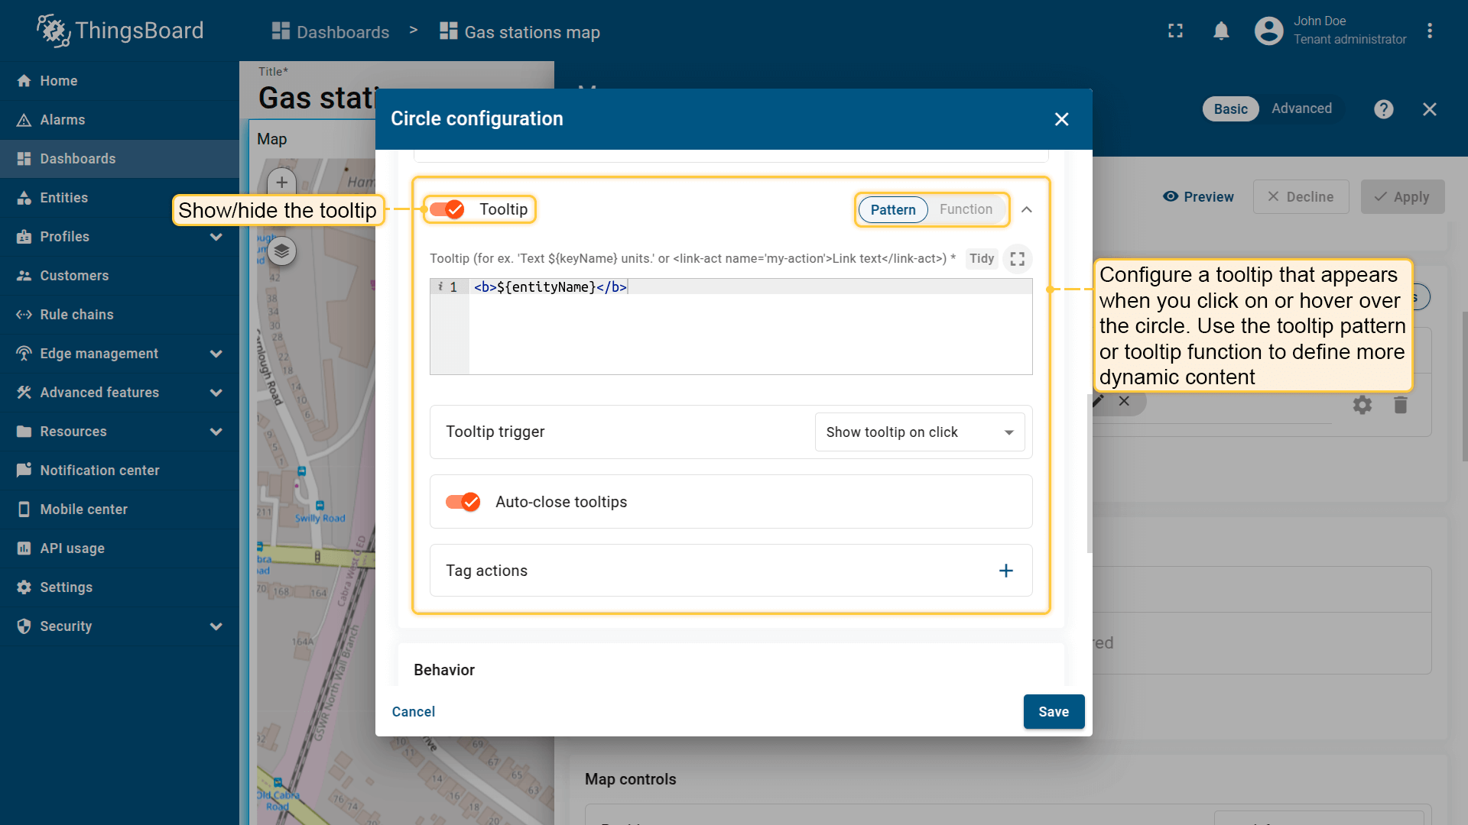
Task: Switch tooltip mode to Function
Action: (966, 209)
